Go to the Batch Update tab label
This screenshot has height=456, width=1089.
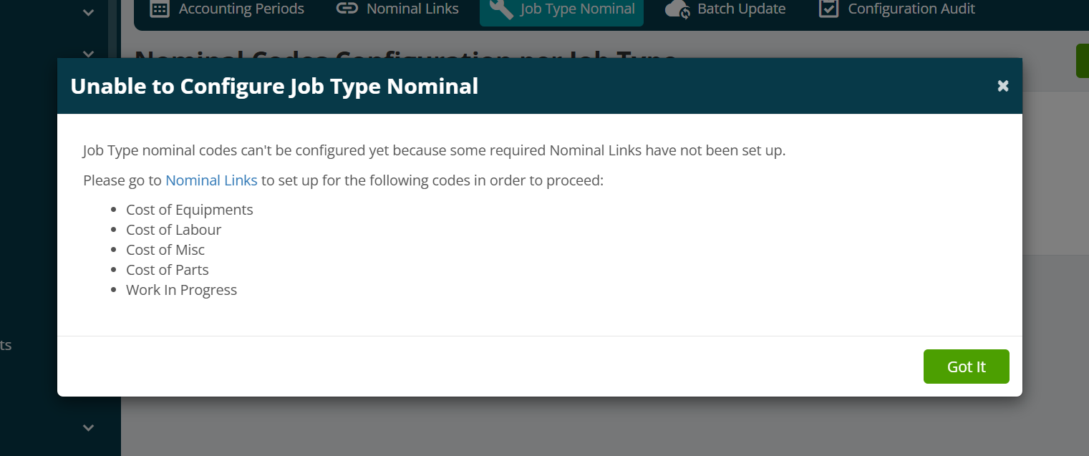click(x=742, y=9)
